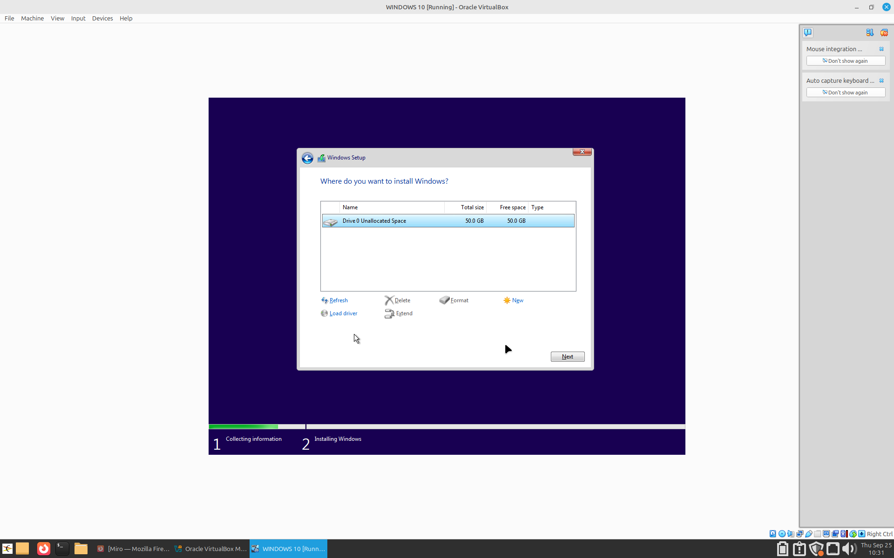
Task: Click the notification center icon in side panel
Action: [x=808, y=33]
